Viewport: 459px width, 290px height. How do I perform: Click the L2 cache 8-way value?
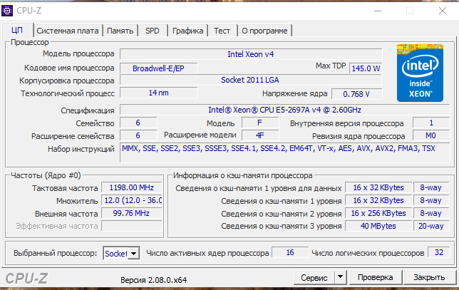tap(431, 213)
